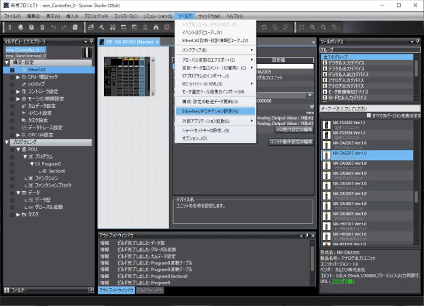Pin the Output window panel

click(x=306, y=235)
